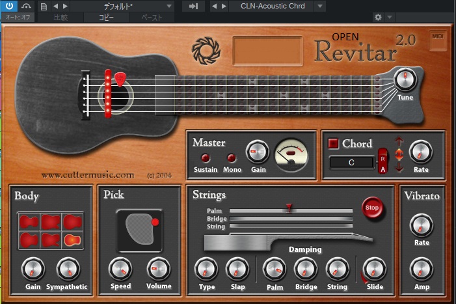
Task: Expand the arrow beside the gear icon
Action: (390, 18)
